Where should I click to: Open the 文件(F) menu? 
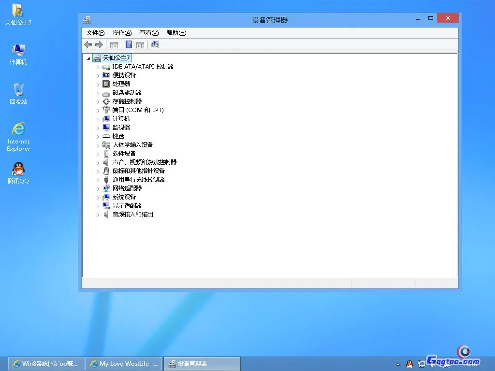point(95,32)
